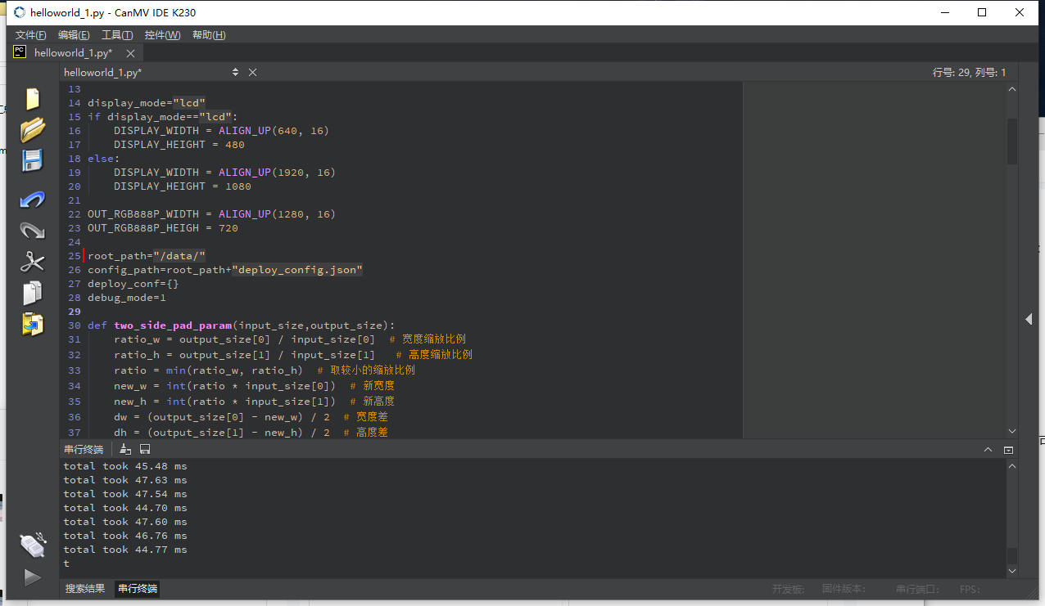The image size is (1045, 606).
Task: Paste using the clipboard icon
Action: pos(33,324)
